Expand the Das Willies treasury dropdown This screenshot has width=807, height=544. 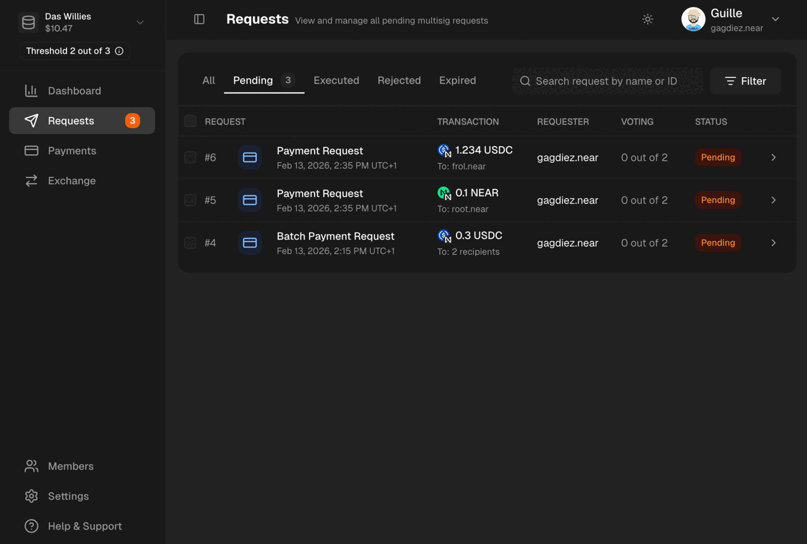tap(140, 22)
